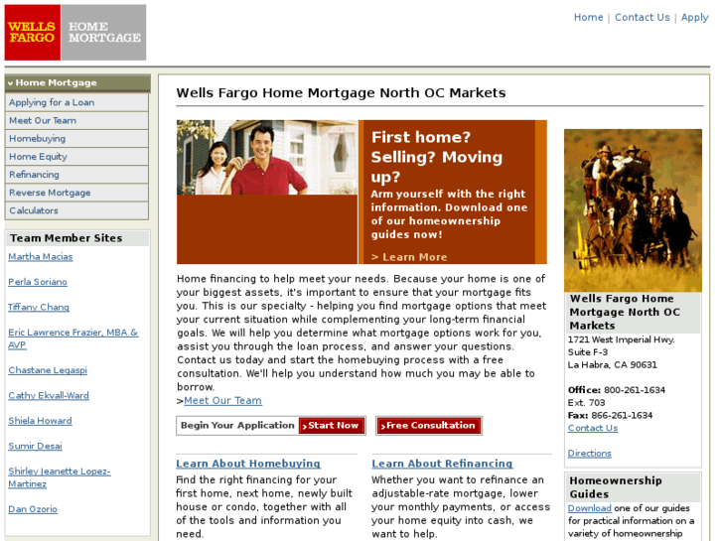Open the Home link in header
Image resolution: width=722 pixels, height=541 pixels.
click(588, 18)
